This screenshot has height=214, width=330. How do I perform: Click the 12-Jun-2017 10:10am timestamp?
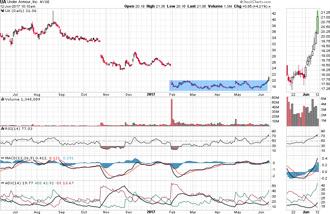18,6
